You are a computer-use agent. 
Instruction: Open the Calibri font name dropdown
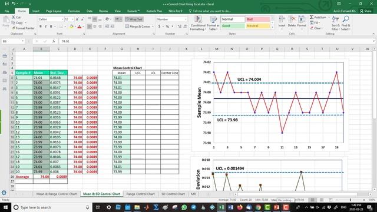62,19
